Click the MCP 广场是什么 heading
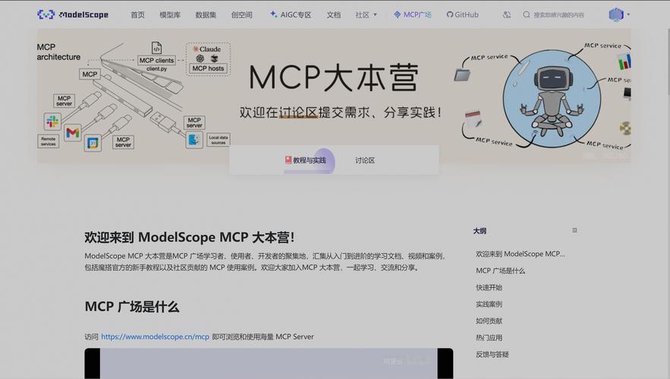This screenshot has width=670, height=379. (x=131, y=306)
